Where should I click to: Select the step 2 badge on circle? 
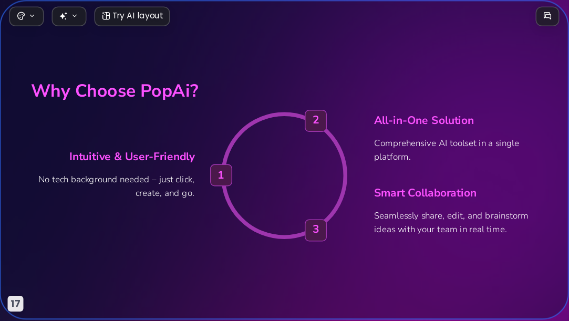(316, 120)
